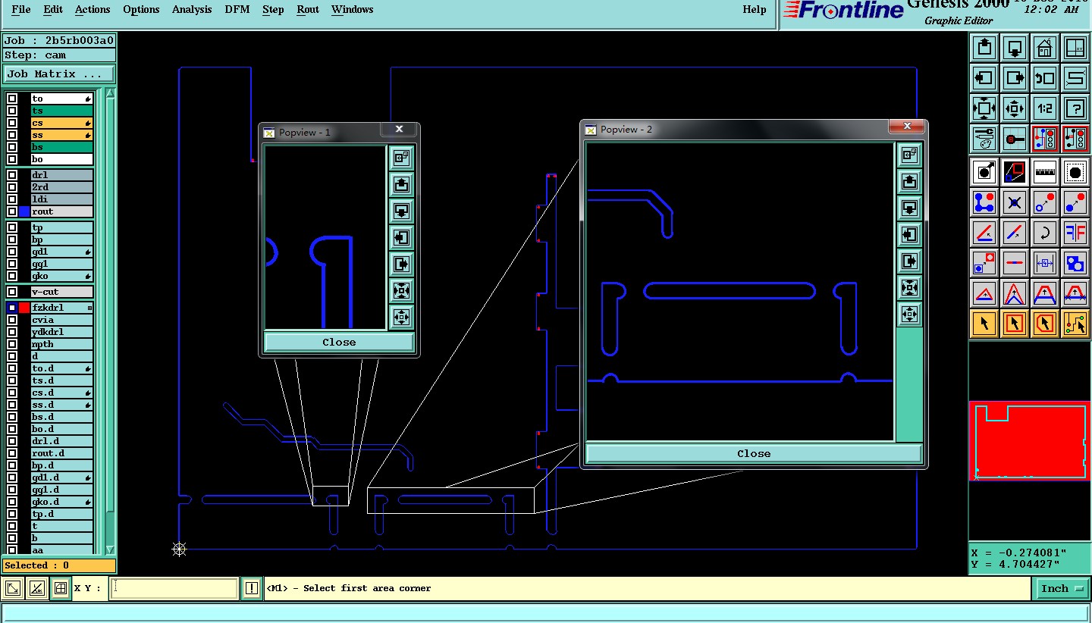
Task: Click pan down icon in Popview - 2
Action: coord(909,208)
